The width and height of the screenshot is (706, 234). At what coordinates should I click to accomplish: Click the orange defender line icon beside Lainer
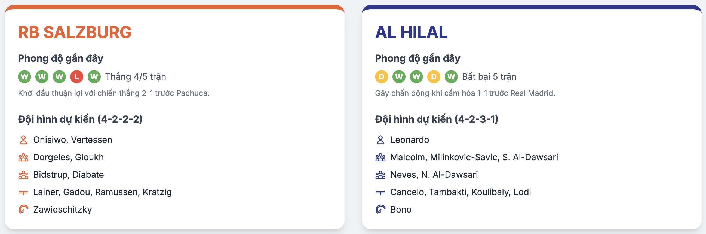pyautogui.click(x=23, y=193)
